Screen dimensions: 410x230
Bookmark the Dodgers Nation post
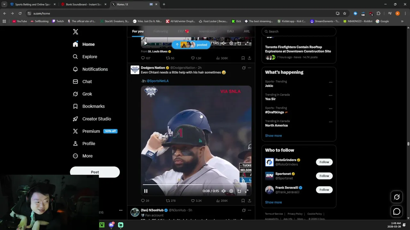243,201
